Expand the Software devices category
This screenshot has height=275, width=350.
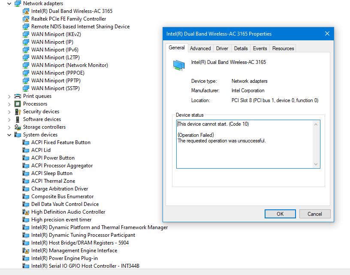click(x=9, y=119)
